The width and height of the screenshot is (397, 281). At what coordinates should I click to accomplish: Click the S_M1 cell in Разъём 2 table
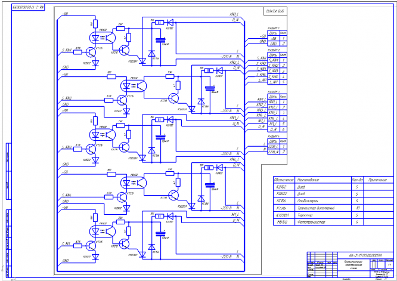(x=274, y=82)
